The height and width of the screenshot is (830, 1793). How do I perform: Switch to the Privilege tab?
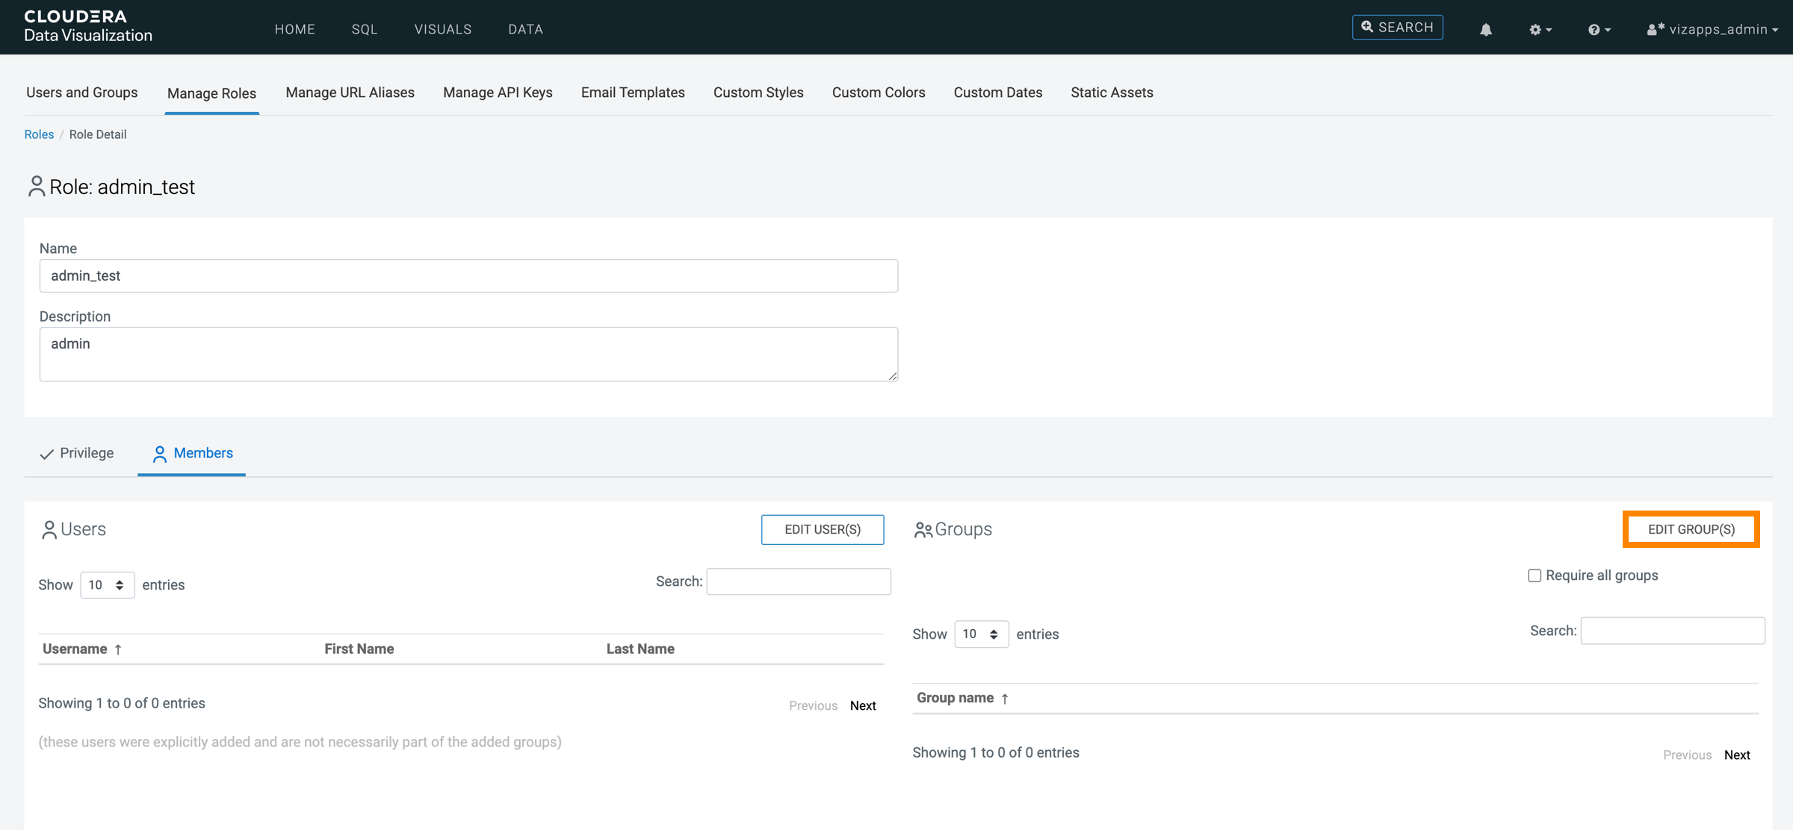(86, 453)
